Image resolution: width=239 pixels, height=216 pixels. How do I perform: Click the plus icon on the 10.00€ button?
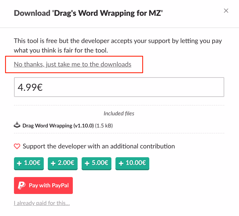tap(121, 163)
